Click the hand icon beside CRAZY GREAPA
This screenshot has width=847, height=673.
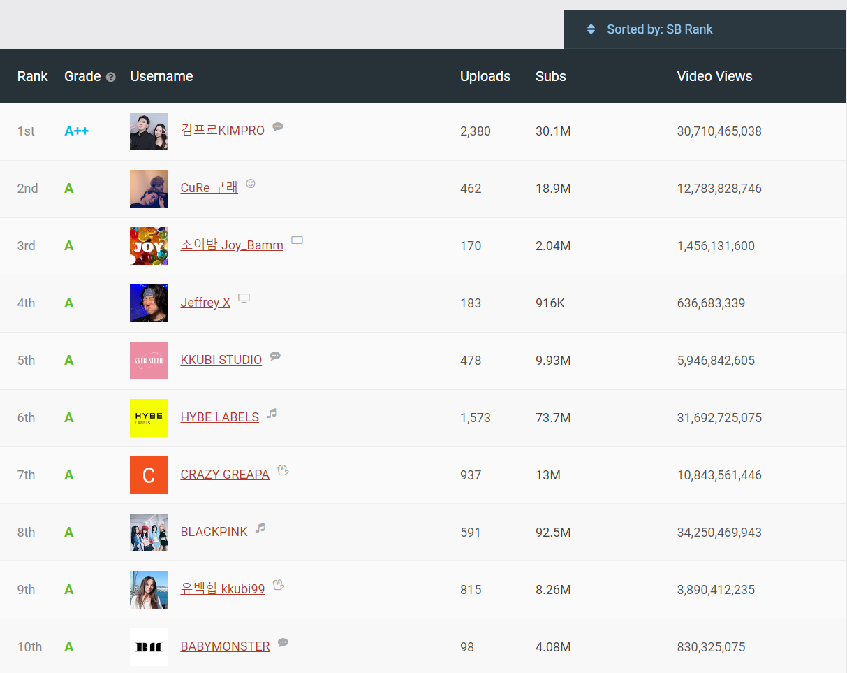(x=283, y=470)
